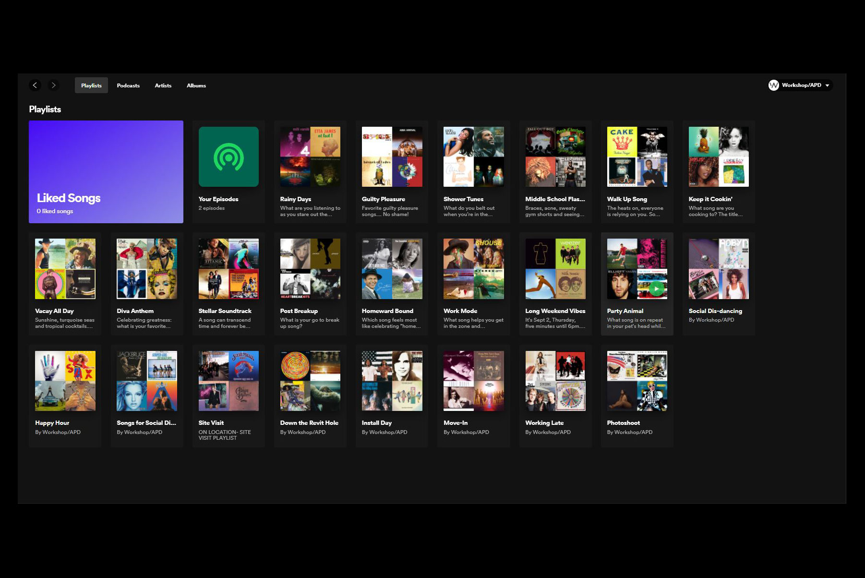The height and width of the screenshot is (578, 865).
Task: Select the Keep it Cookin' playlist cover
Action: tap(719, 157)
